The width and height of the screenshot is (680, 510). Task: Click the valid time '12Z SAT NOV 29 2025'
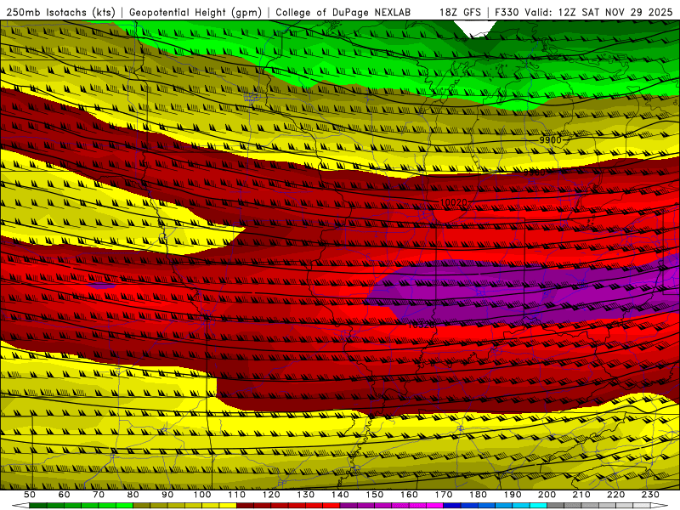coord(615,12)
